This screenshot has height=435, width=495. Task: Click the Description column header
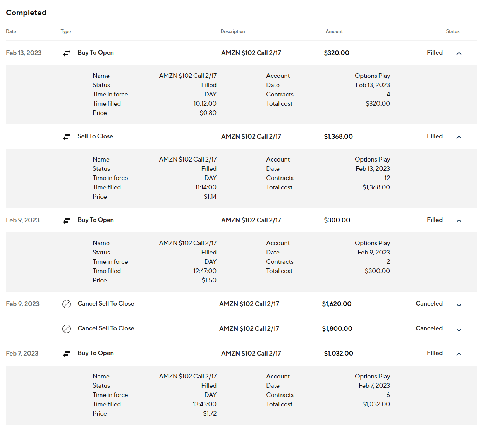click(x=232, y=31)
